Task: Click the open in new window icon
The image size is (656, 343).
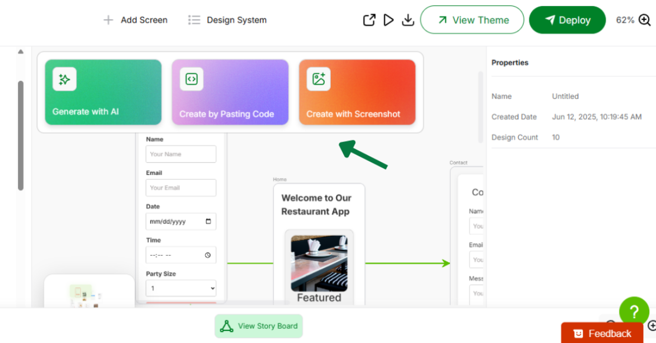Action: [370, 20]
